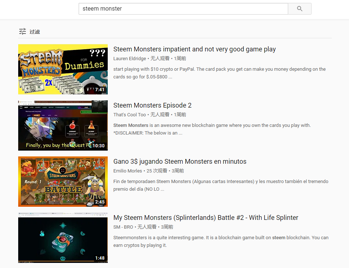
Task: Click description 'Steemmonsters is a quite interesting game'
Action: [x=221, y=241]
